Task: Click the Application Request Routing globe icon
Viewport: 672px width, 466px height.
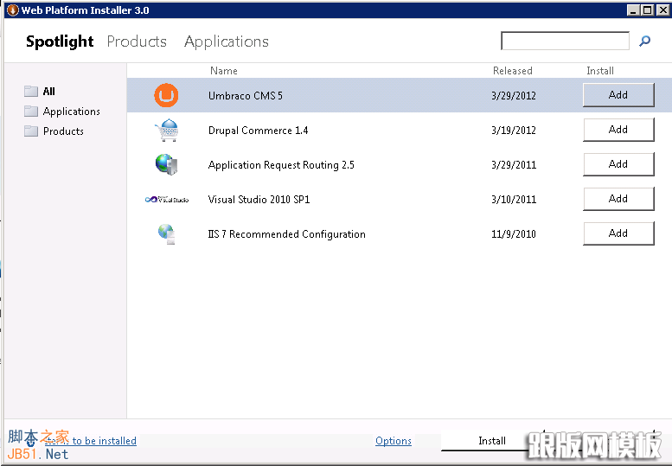Action: [167, 165]
